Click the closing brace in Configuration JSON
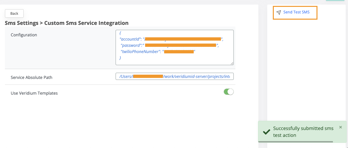 pos(120,58)
